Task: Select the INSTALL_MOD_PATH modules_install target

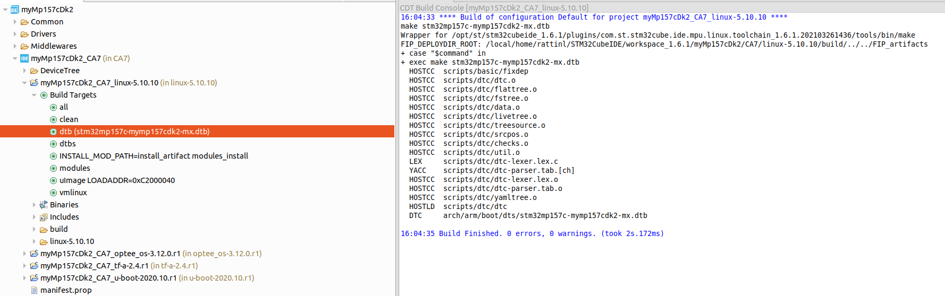Action: point(154,156)
